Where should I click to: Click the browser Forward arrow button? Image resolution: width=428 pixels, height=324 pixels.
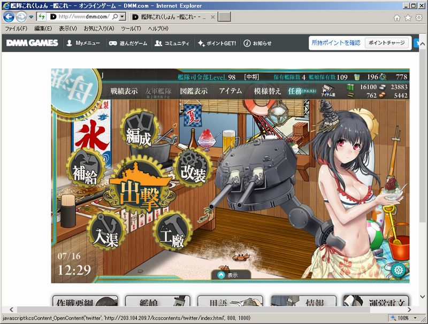click(21, 17)
